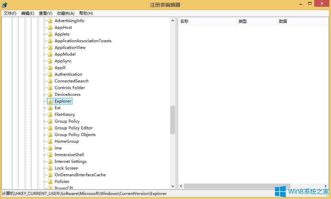
Task: Click the AppHost folder icon
Action: tap(50, 27)
